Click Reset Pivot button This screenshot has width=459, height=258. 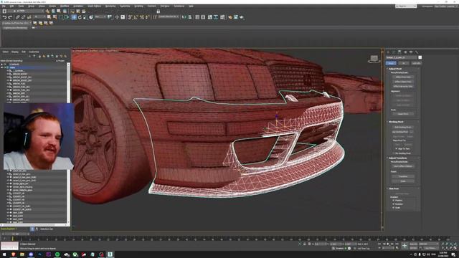[403, 114]
